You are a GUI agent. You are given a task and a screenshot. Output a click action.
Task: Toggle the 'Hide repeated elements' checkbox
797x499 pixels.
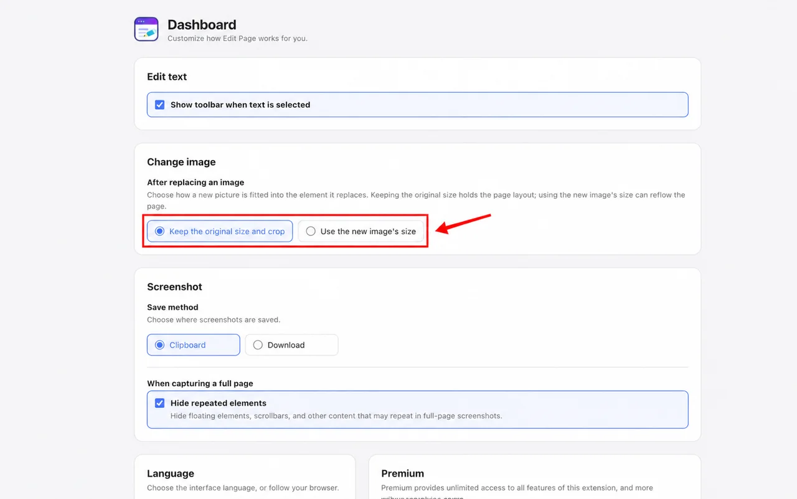[159, 403]
